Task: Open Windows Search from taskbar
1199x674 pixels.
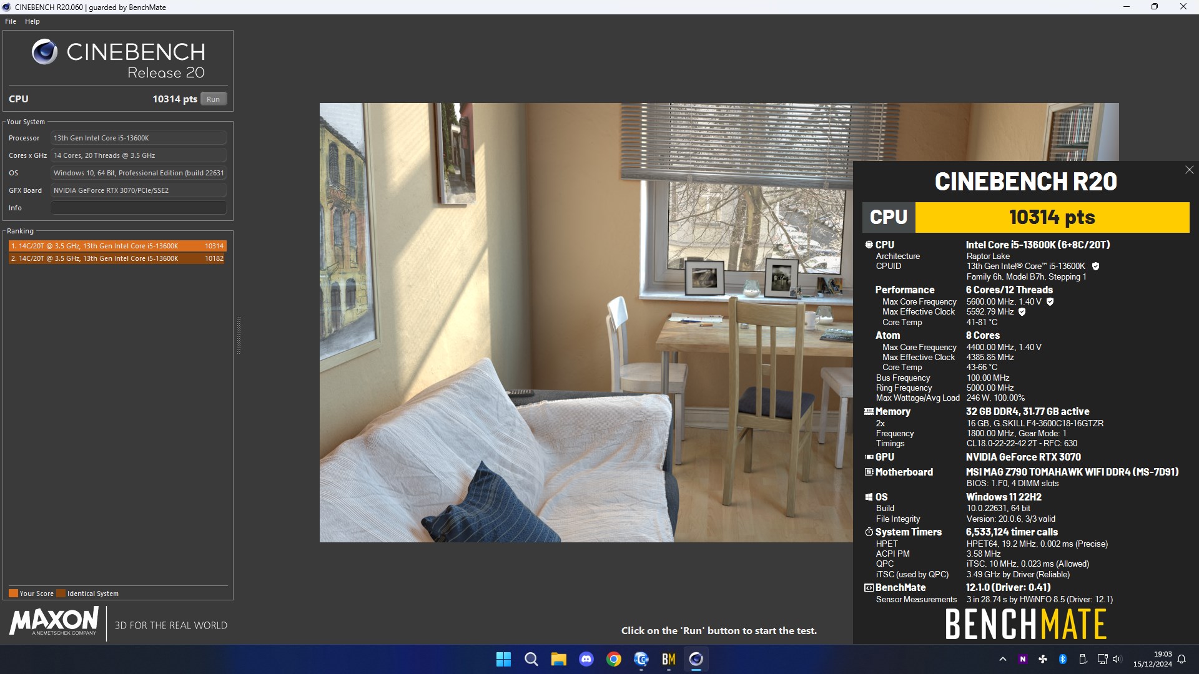Action: [x=531, y=659]
